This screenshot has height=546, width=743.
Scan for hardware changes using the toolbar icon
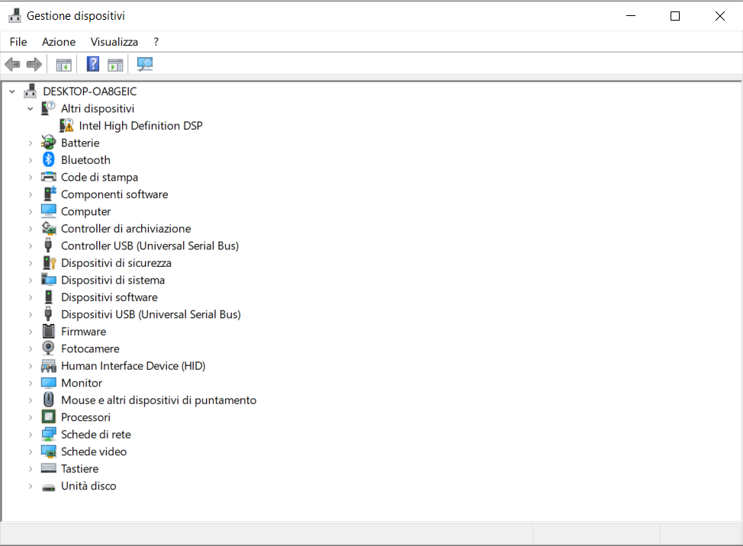tap(144, 64)
